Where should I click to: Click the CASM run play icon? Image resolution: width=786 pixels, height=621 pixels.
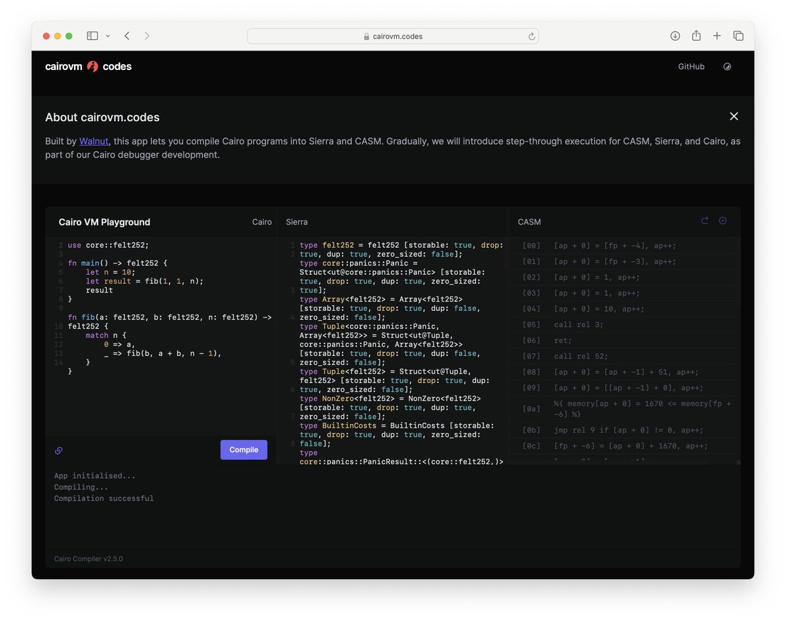pos(723,221)
